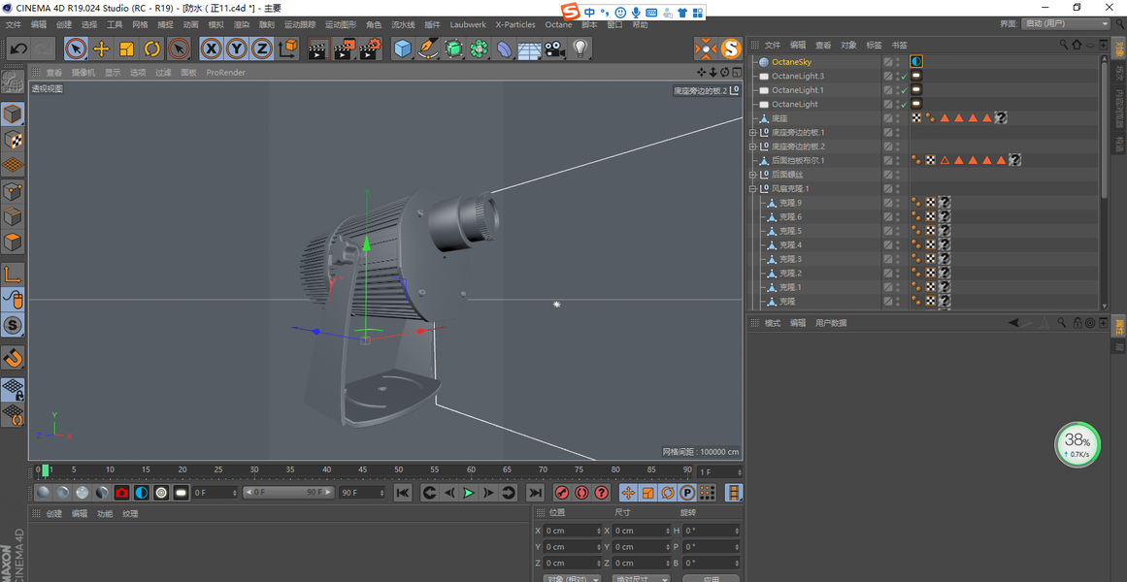Go to end of timeline
The width and height of the screenshot is (1127, 582).
coord(535,493)
